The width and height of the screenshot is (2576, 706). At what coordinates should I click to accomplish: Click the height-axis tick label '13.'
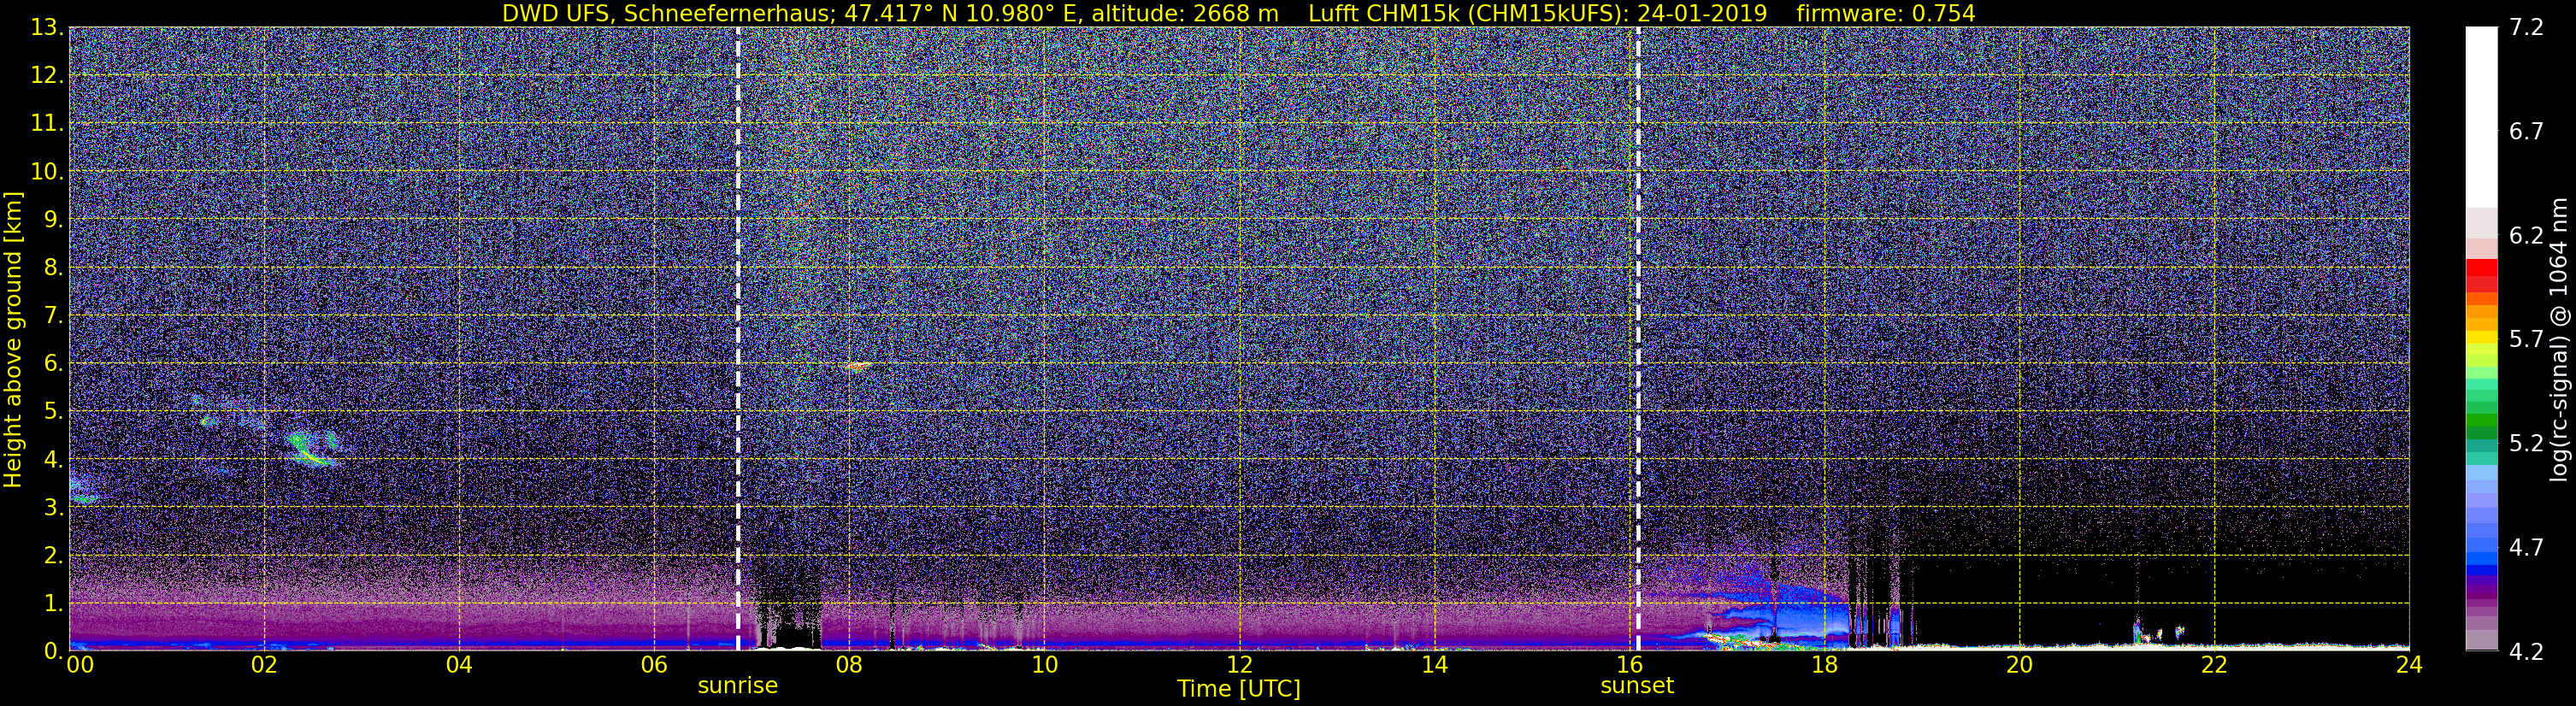[47, 28]
